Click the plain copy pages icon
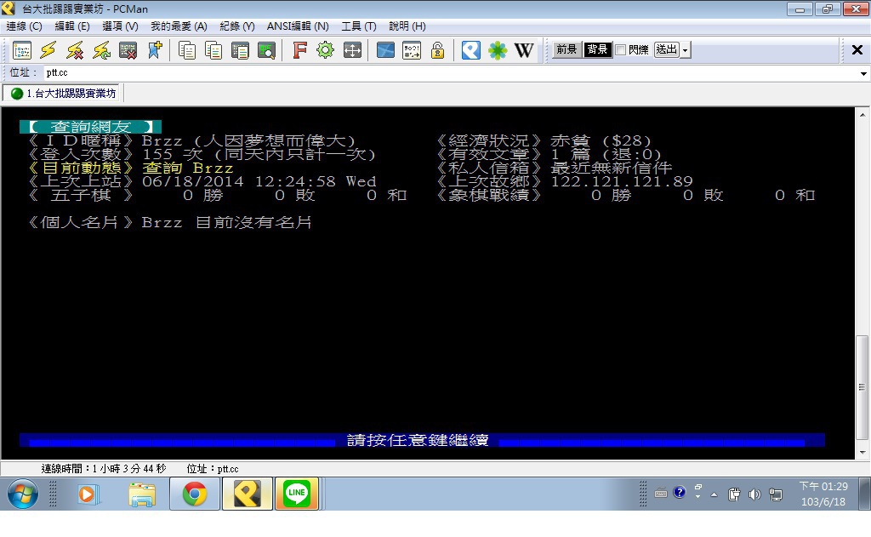This screenshot has width=871, height=537. coord(186,50)
